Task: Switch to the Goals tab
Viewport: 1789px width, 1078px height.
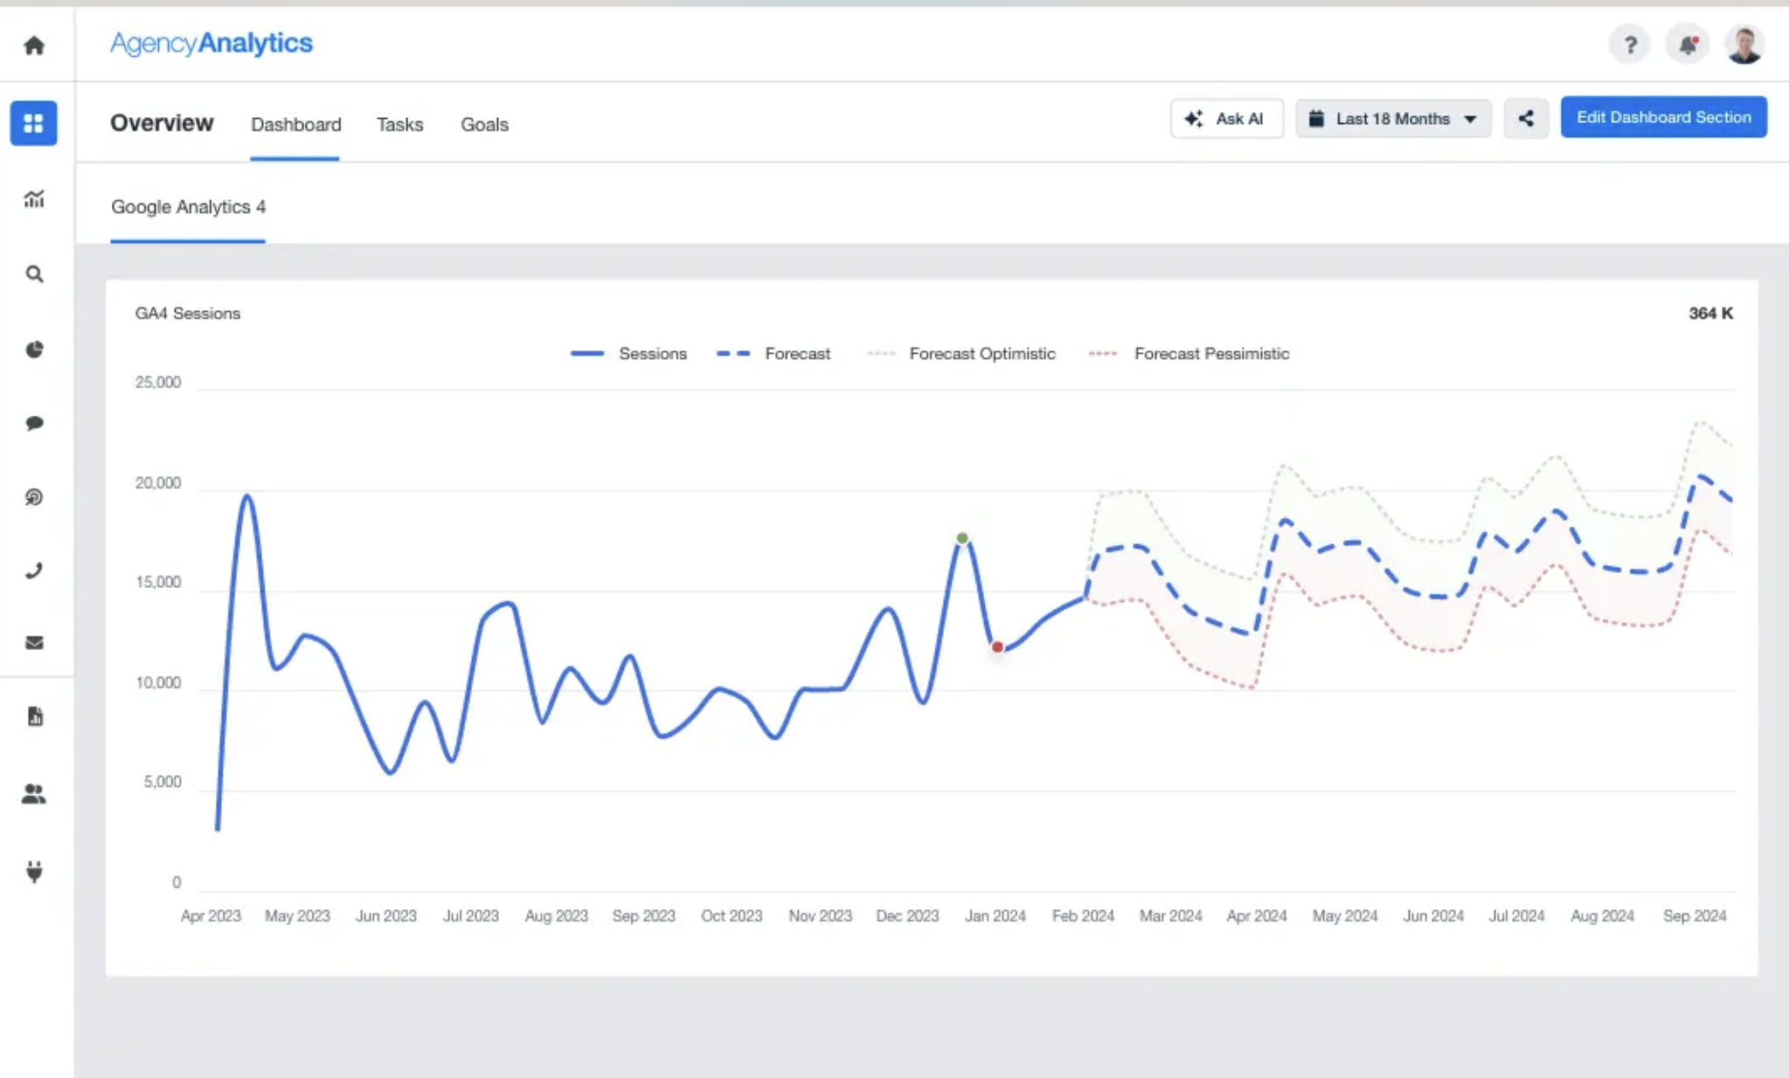Action: click(x=484, y=124)
